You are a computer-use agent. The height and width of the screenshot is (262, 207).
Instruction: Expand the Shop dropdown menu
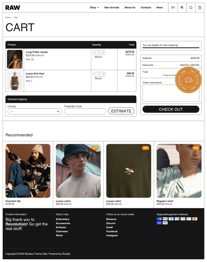click(x=94, y=7)
